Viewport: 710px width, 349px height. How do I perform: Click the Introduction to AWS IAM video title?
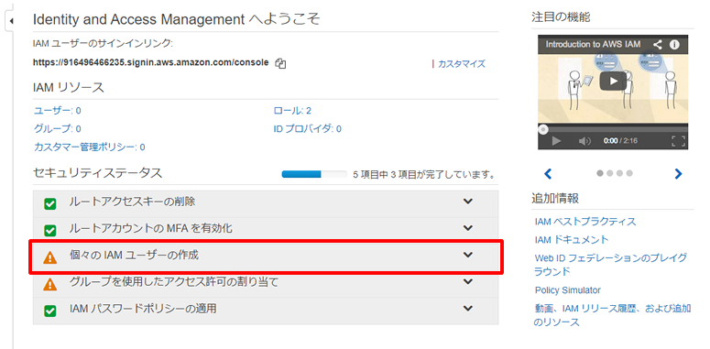[593, 44]
